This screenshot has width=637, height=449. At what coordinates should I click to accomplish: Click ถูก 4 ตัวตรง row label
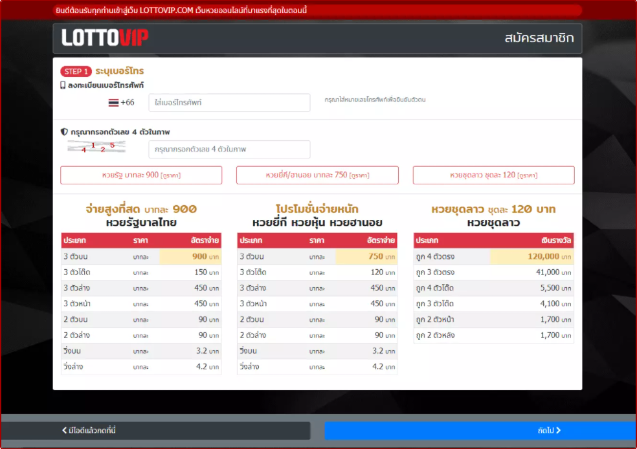tap(435, 257)
